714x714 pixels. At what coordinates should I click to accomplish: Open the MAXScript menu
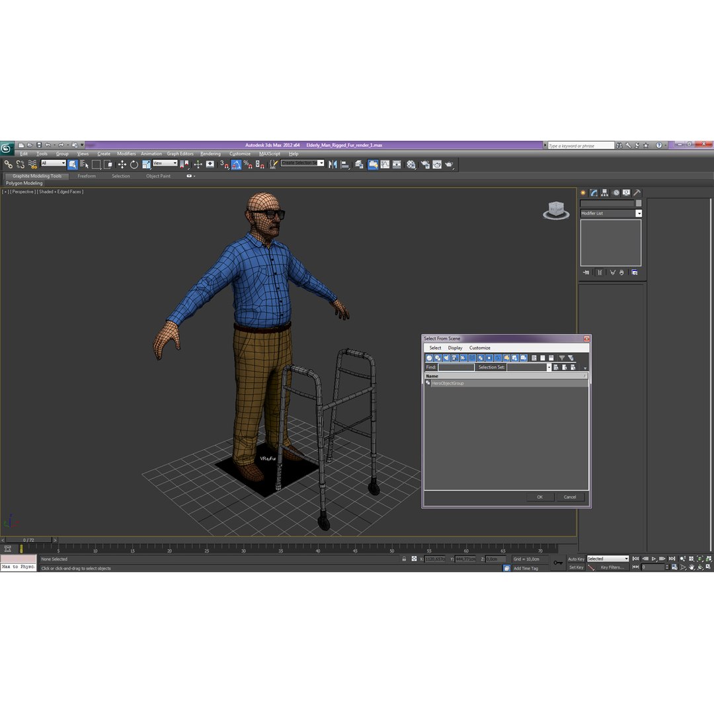pos(270,154)
